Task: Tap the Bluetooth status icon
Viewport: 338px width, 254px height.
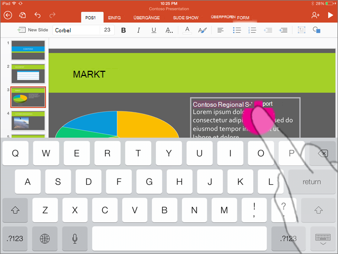Action: pyautogui.click(x=313, y=4)
